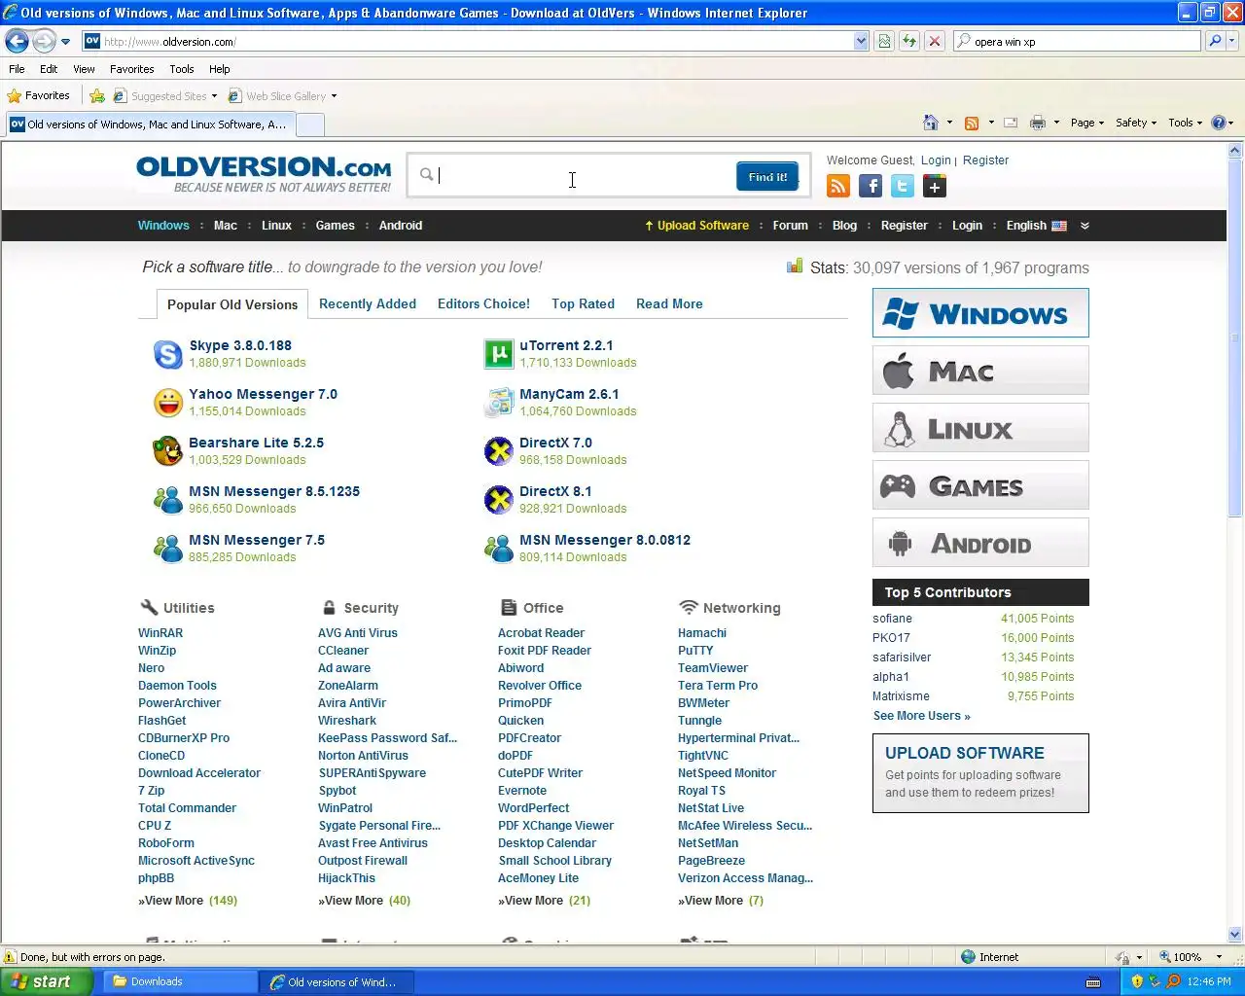Expand the Safety menu dropdown
Screen dimensions: 1245x996
pos(1136,123)
